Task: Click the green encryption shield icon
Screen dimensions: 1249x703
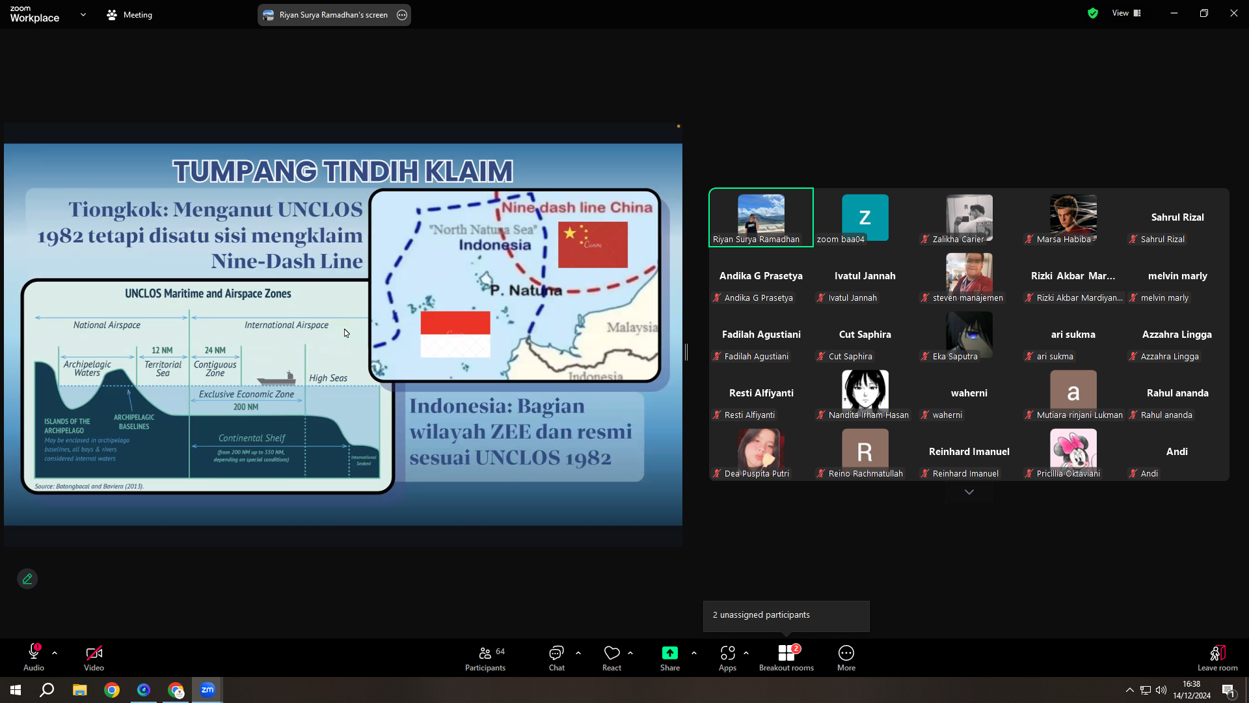Action: click(x=1093, y=13)
